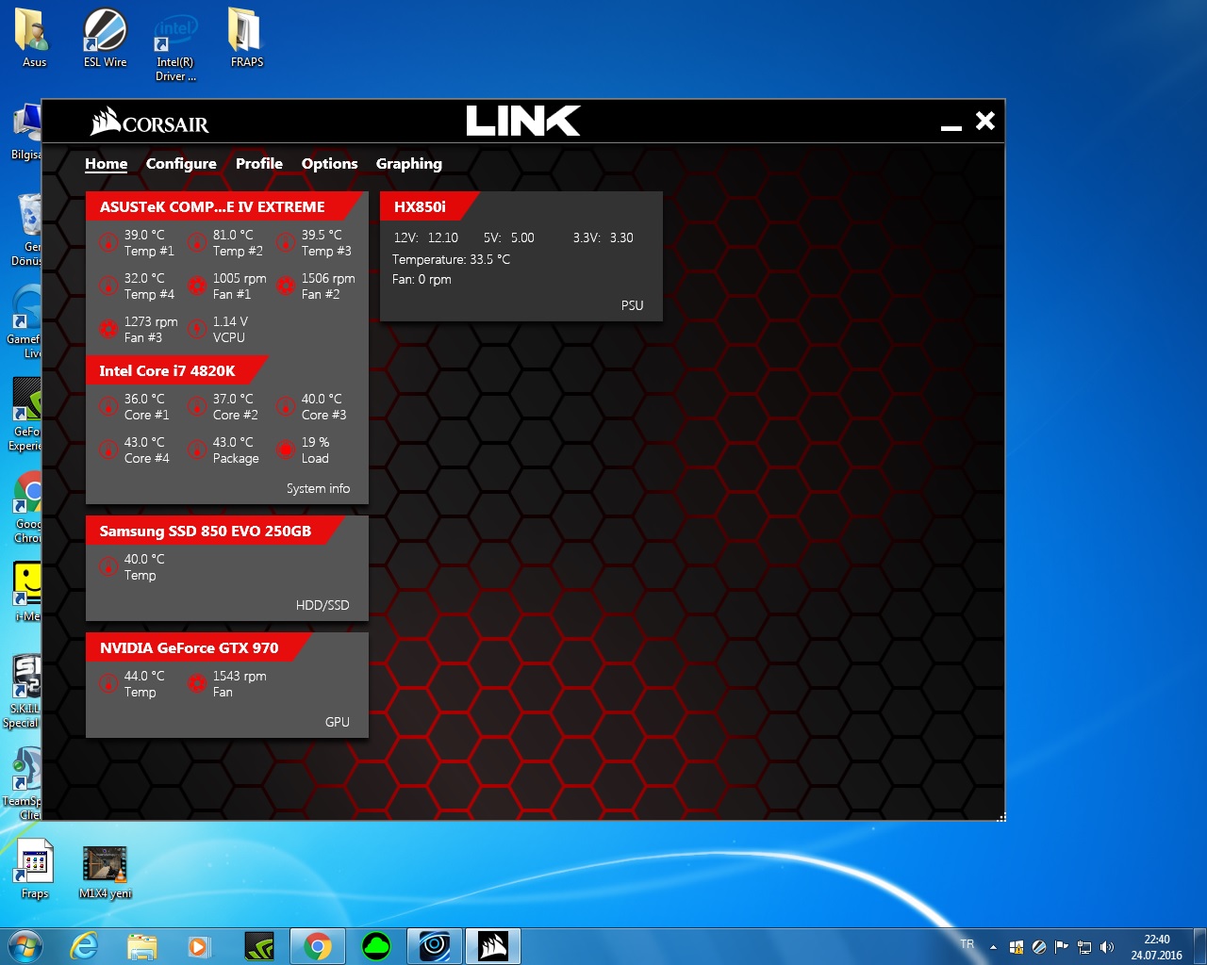
Task: Click the Temp #1 thermometer icon
Action: click(x=108, y=243)
